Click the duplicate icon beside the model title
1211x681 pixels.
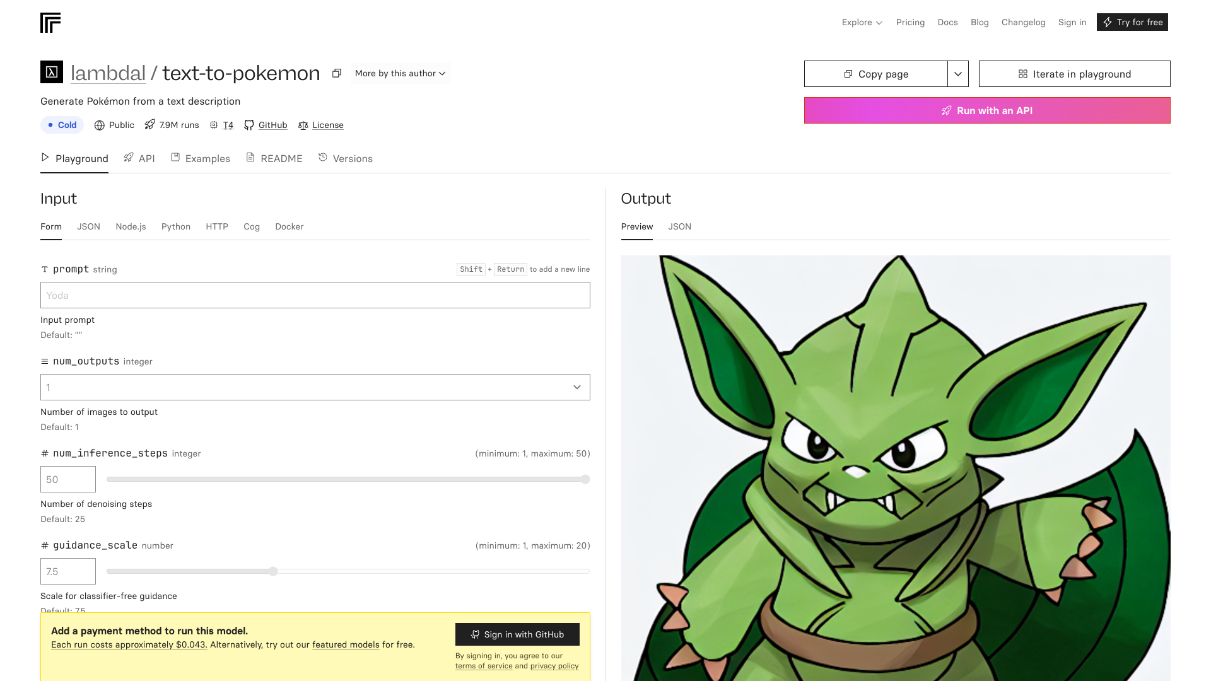336,73
